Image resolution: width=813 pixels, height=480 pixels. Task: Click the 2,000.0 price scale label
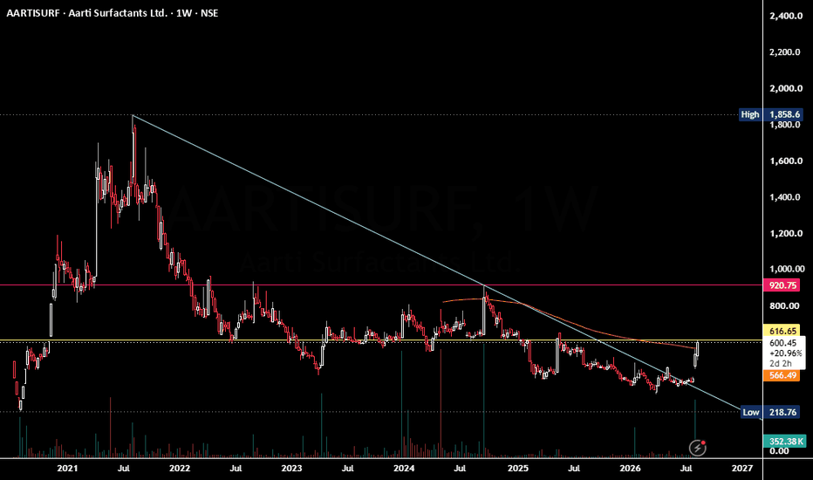[x=786, y=88]
